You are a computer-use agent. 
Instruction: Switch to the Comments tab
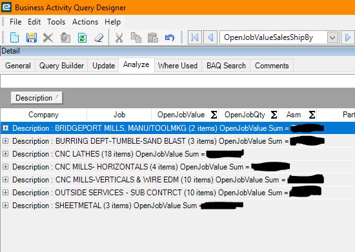pos(272,66)
